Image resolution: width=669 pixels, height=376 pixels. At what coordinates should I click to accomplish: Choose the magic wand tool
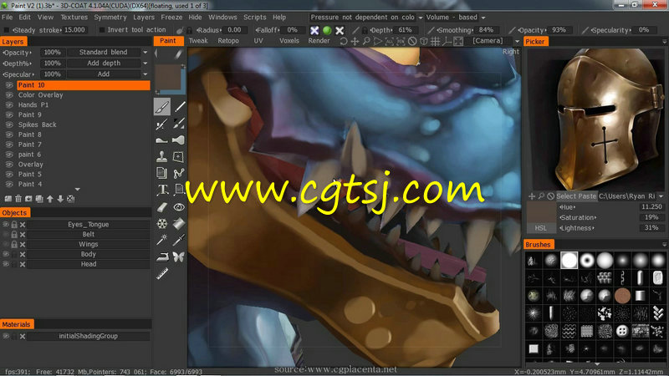click(161, 240)
